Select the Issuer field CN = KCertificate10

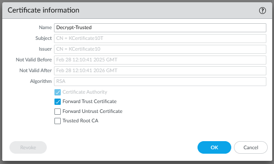(x=160, y=49)
